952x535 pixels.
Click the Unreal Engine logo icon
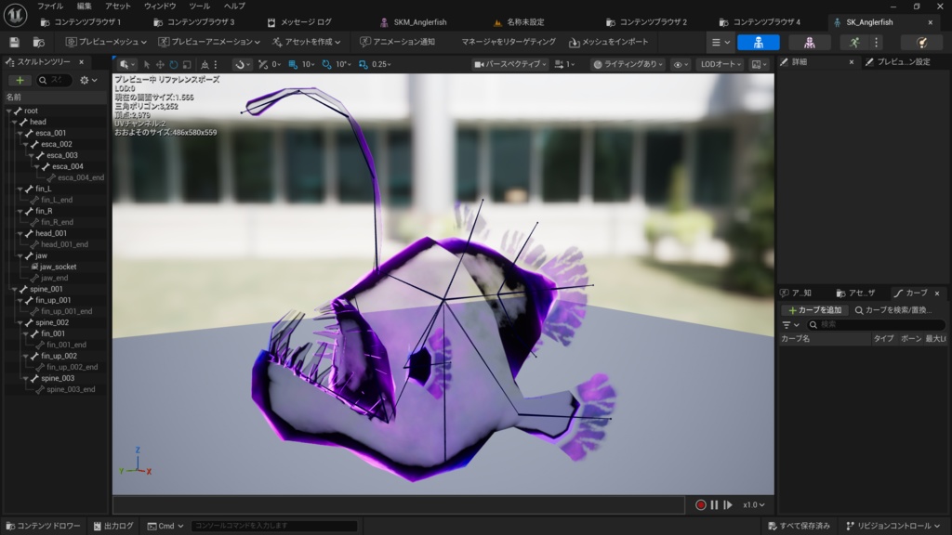pos(15,15)
